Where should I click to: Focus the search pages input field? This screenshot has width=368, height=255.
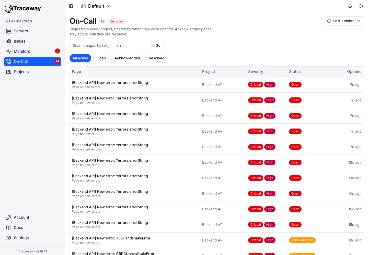pos(110,45)
